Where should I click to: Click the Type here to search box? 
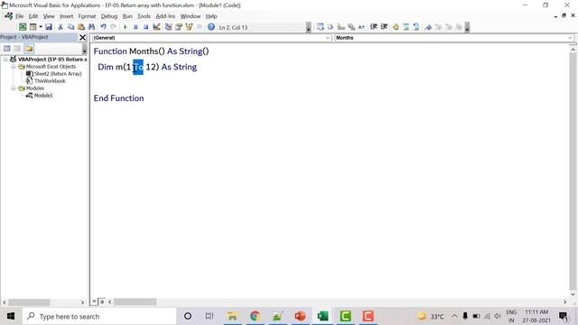click(x=99, y=316)
